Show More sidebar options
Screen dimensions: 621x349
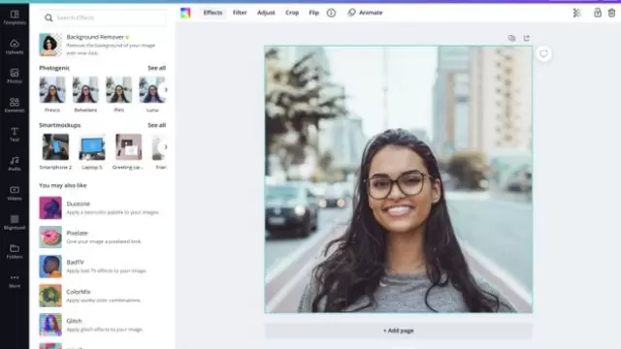point(15,281)
